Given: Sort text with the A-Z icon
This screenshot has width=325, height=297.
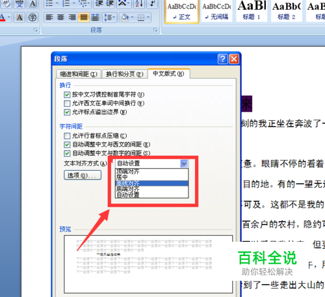Looking at the screenshot, I should point(138,4).
